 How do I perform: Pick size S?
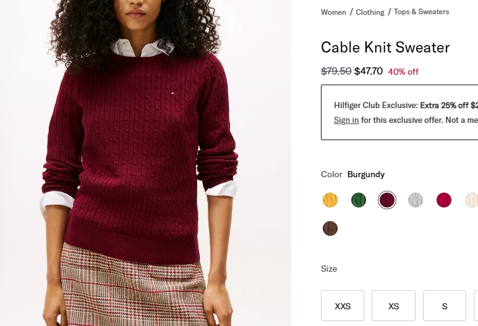click(x=444, y=306)
